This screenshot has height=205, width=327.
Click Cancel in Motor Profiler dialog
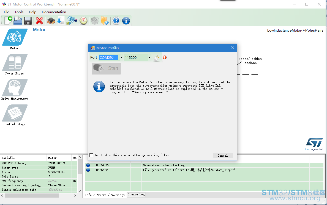click(x=223, y=156)
